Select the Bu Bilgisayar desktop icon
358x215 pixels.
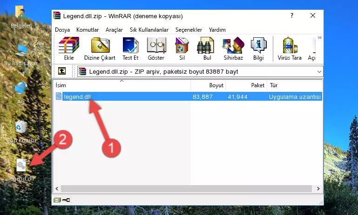[21, 55]
